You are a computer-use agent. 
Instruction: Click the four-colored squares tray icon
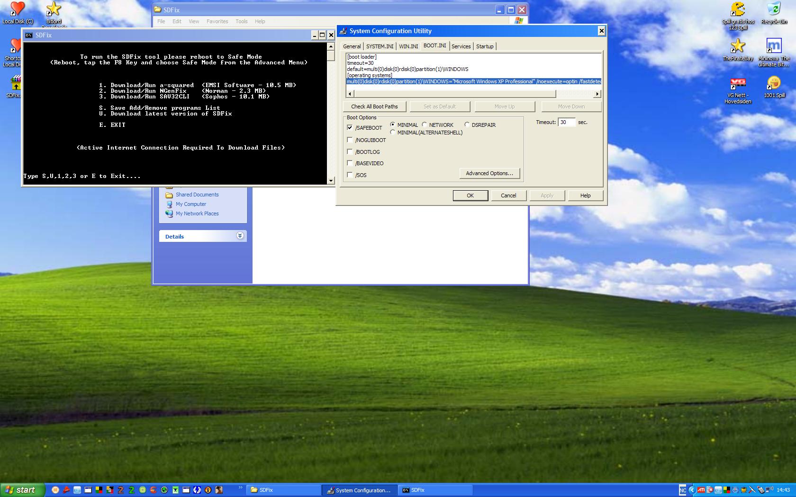(x=727, y=490)
